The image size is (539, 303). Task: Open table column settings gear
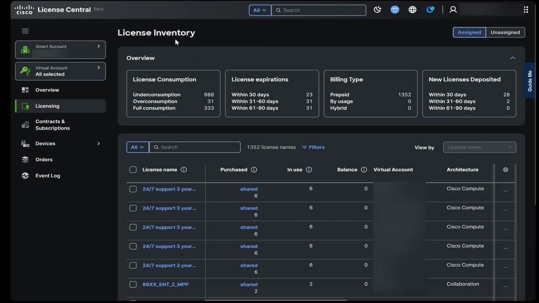[x=506, y=170]
